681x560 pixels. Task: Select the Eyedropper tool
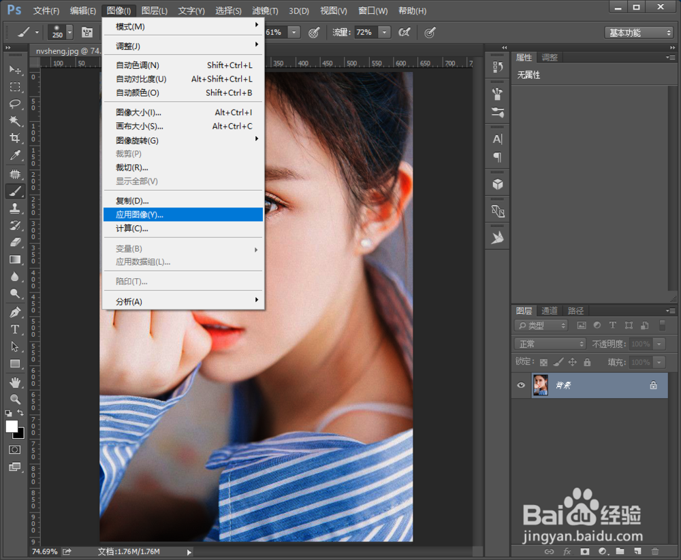tap(15, 155)
